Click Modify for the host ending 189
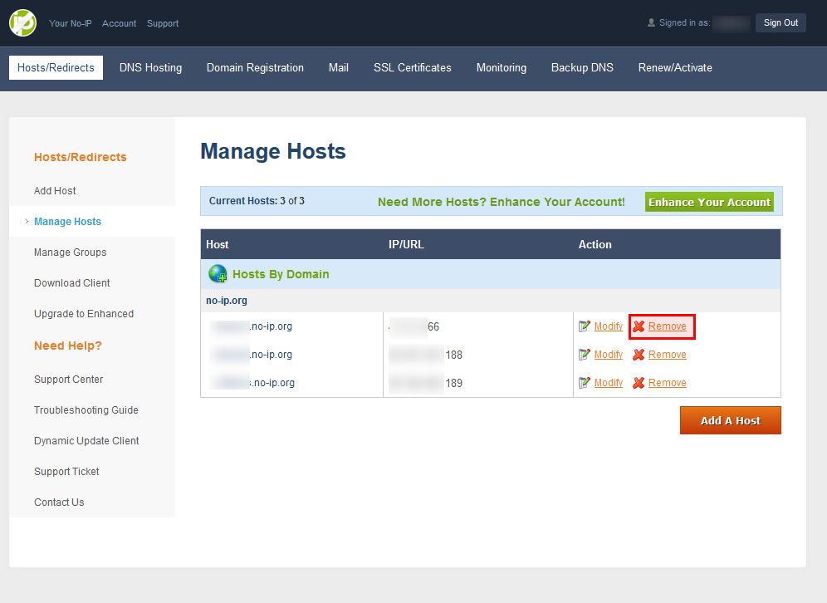Image resolution: width=827 pixels, height=603 pixels. tap(609, 382)
